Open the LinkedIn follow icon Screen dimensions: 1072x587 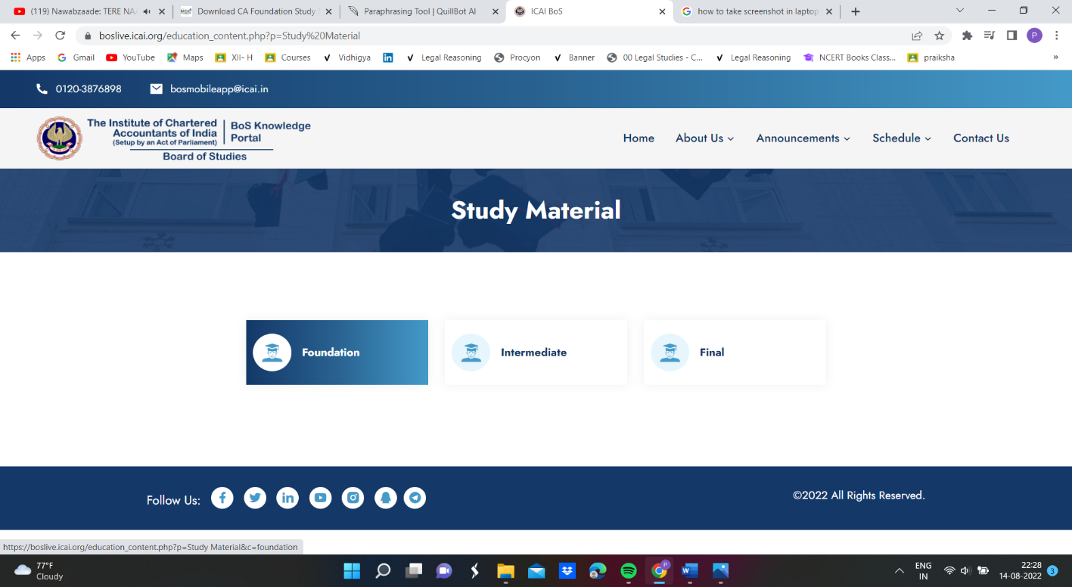click(x=287, y=498)
